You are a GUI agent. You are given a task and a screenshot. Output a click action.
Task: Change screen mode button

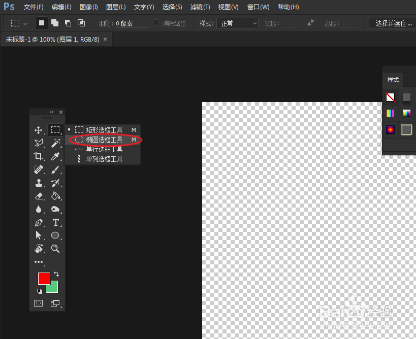coord(55,303)
